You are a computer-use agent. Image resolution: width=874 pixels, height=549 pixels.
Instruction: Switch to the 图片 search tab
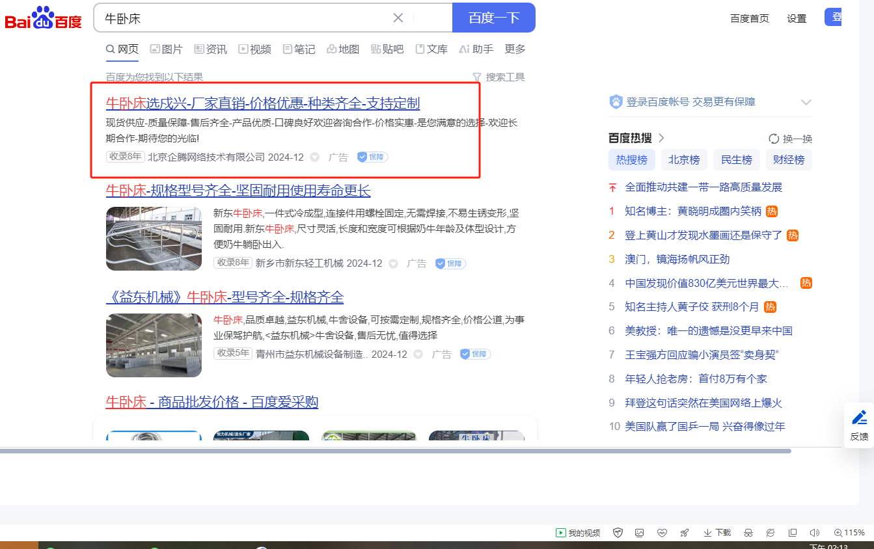[167, 49]
